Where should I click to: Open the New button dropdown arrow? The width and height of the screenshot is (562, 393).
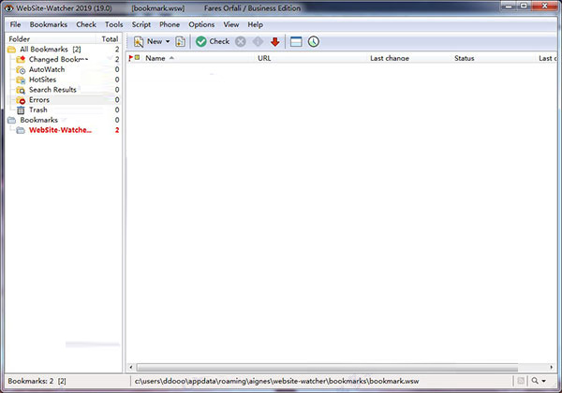pyautogui.click(x=168, y=41)
